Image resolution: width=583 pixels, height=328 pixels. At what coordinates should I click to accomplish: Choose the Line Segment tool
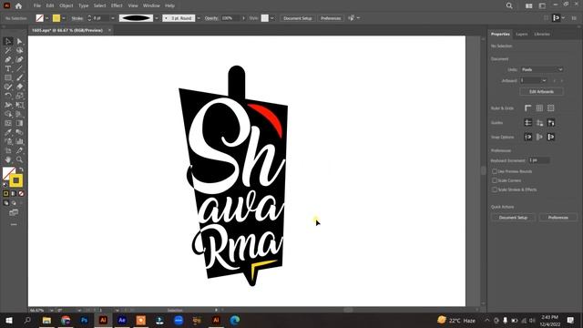coord(19,69)
